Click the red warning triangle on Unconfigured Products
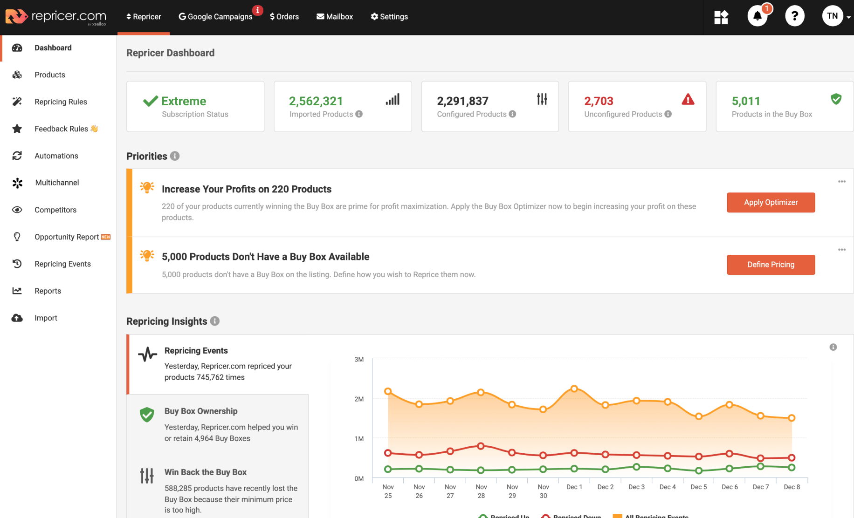 point(688,99)
